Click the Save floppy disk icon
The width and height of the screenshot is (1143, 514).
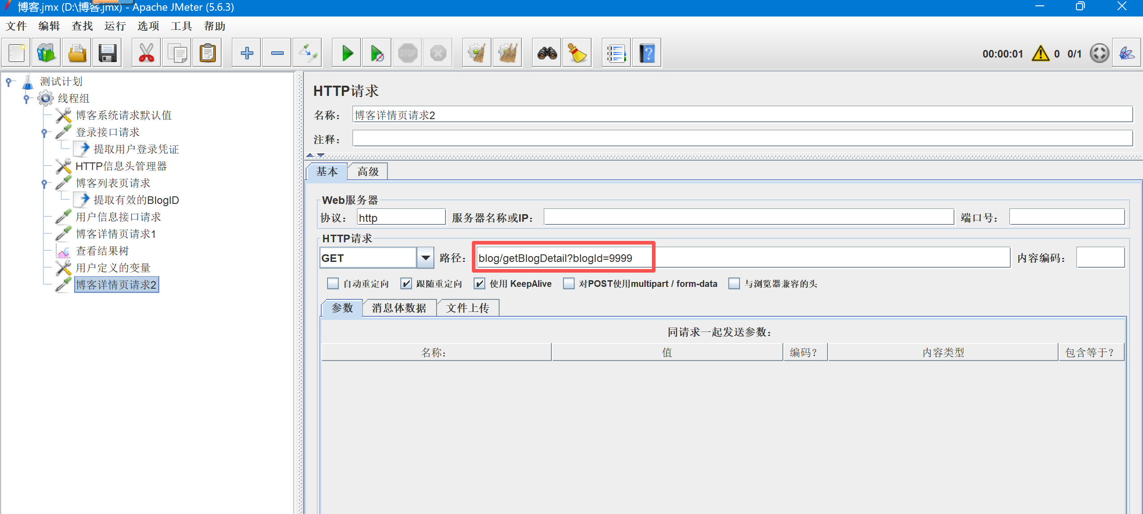coord(107,54)
